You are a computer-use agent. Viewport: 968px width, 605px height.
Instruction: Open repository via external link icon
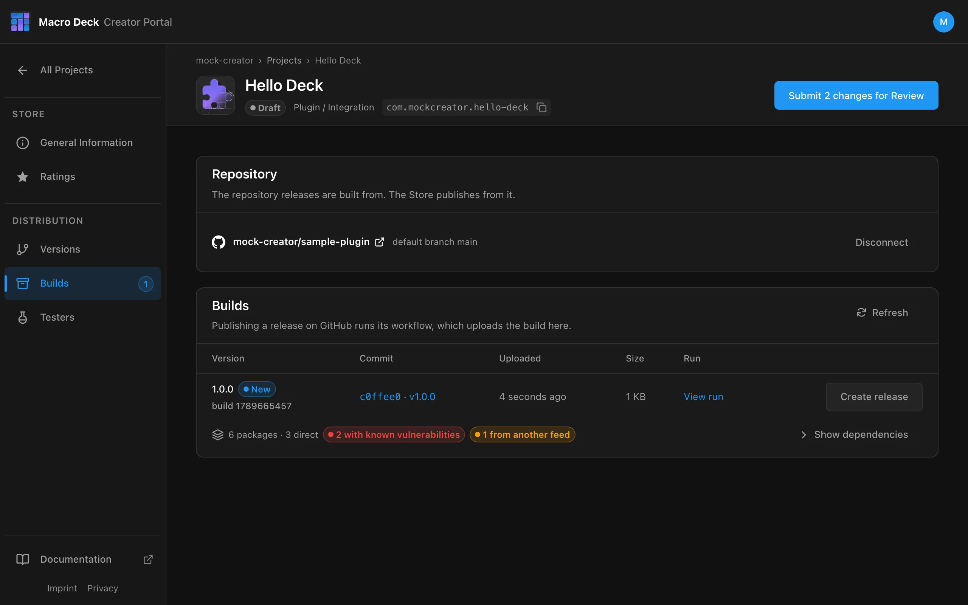point(379,242)
